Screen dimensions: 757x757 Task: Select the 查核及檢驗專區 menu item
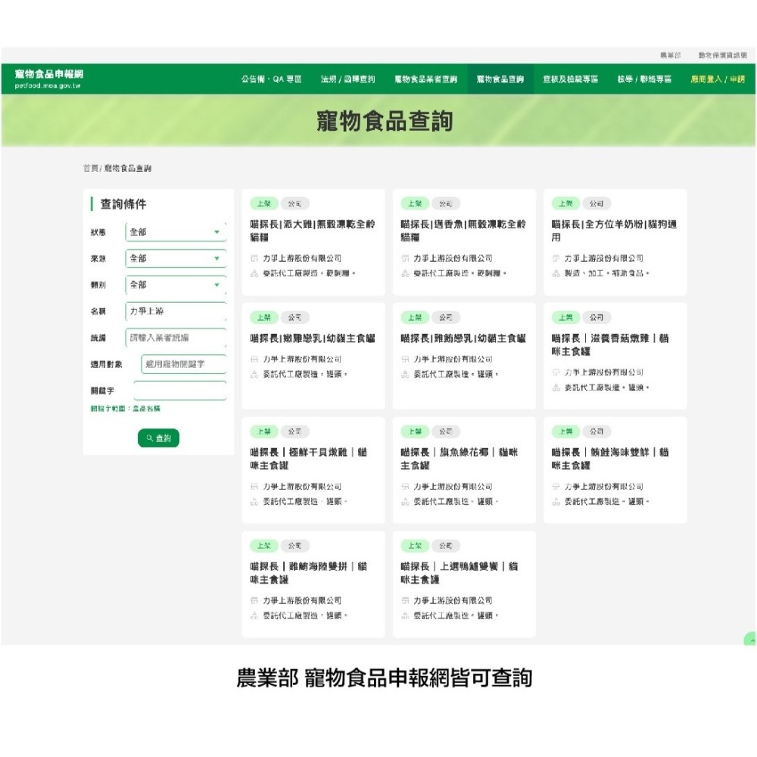click(572, 79)
